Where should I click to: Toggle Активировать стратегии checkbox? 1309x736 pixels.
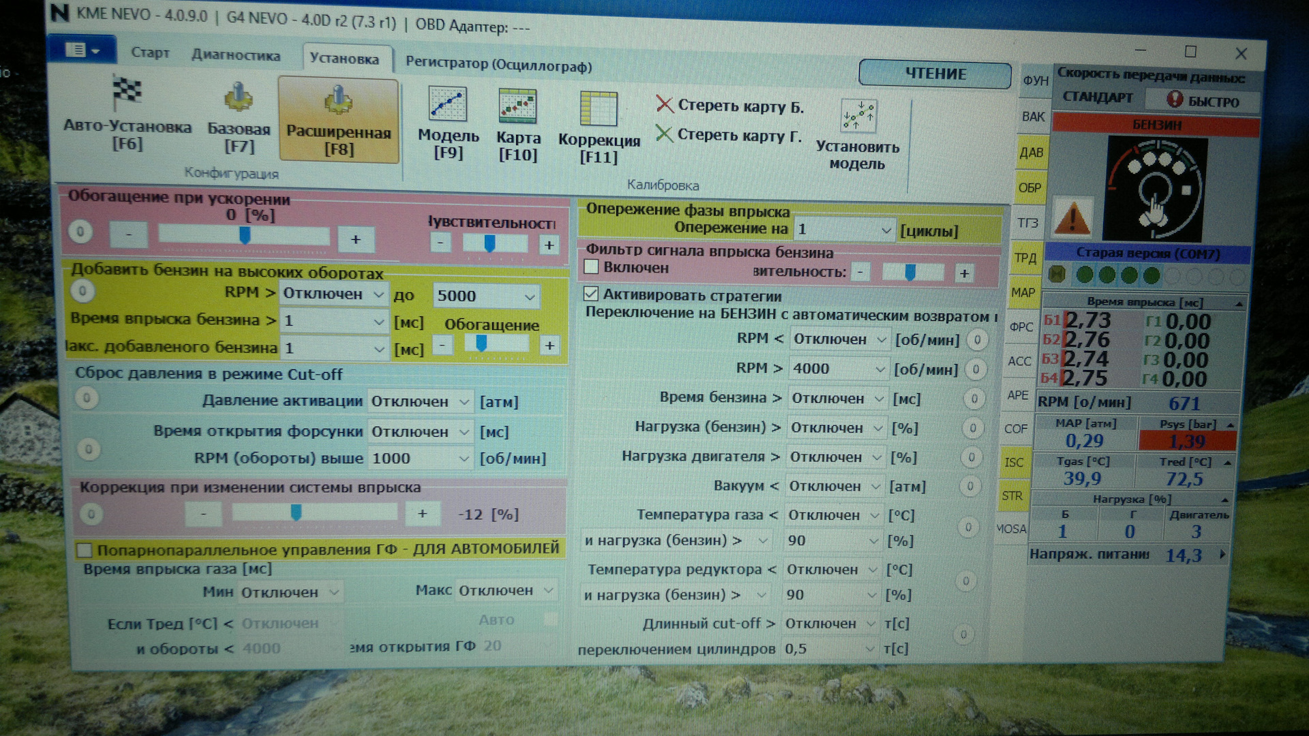(x=591, y=294)
